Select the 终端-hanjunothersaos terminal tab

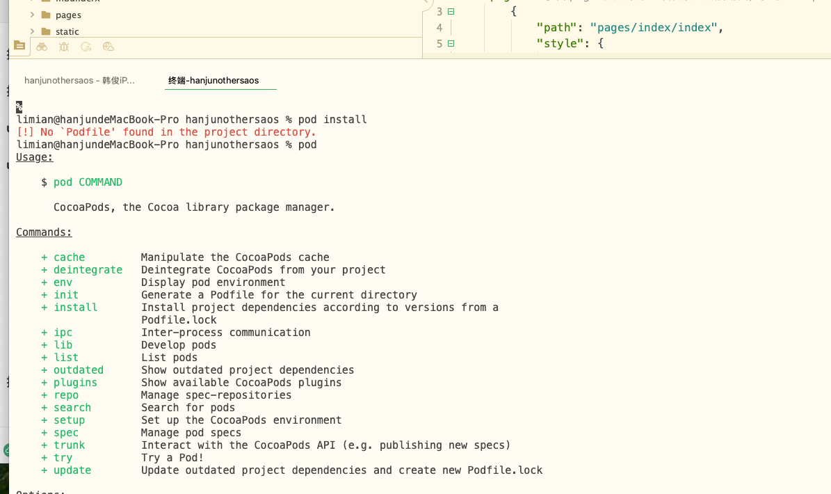pos(213,81)
